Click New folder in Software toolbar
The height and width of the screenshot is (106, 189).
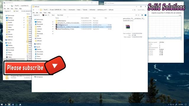click(60, 15)
